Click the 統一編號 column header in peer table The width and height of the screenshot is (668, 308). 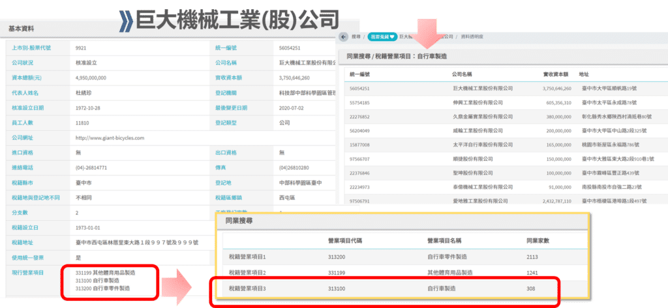pos(359,74)
